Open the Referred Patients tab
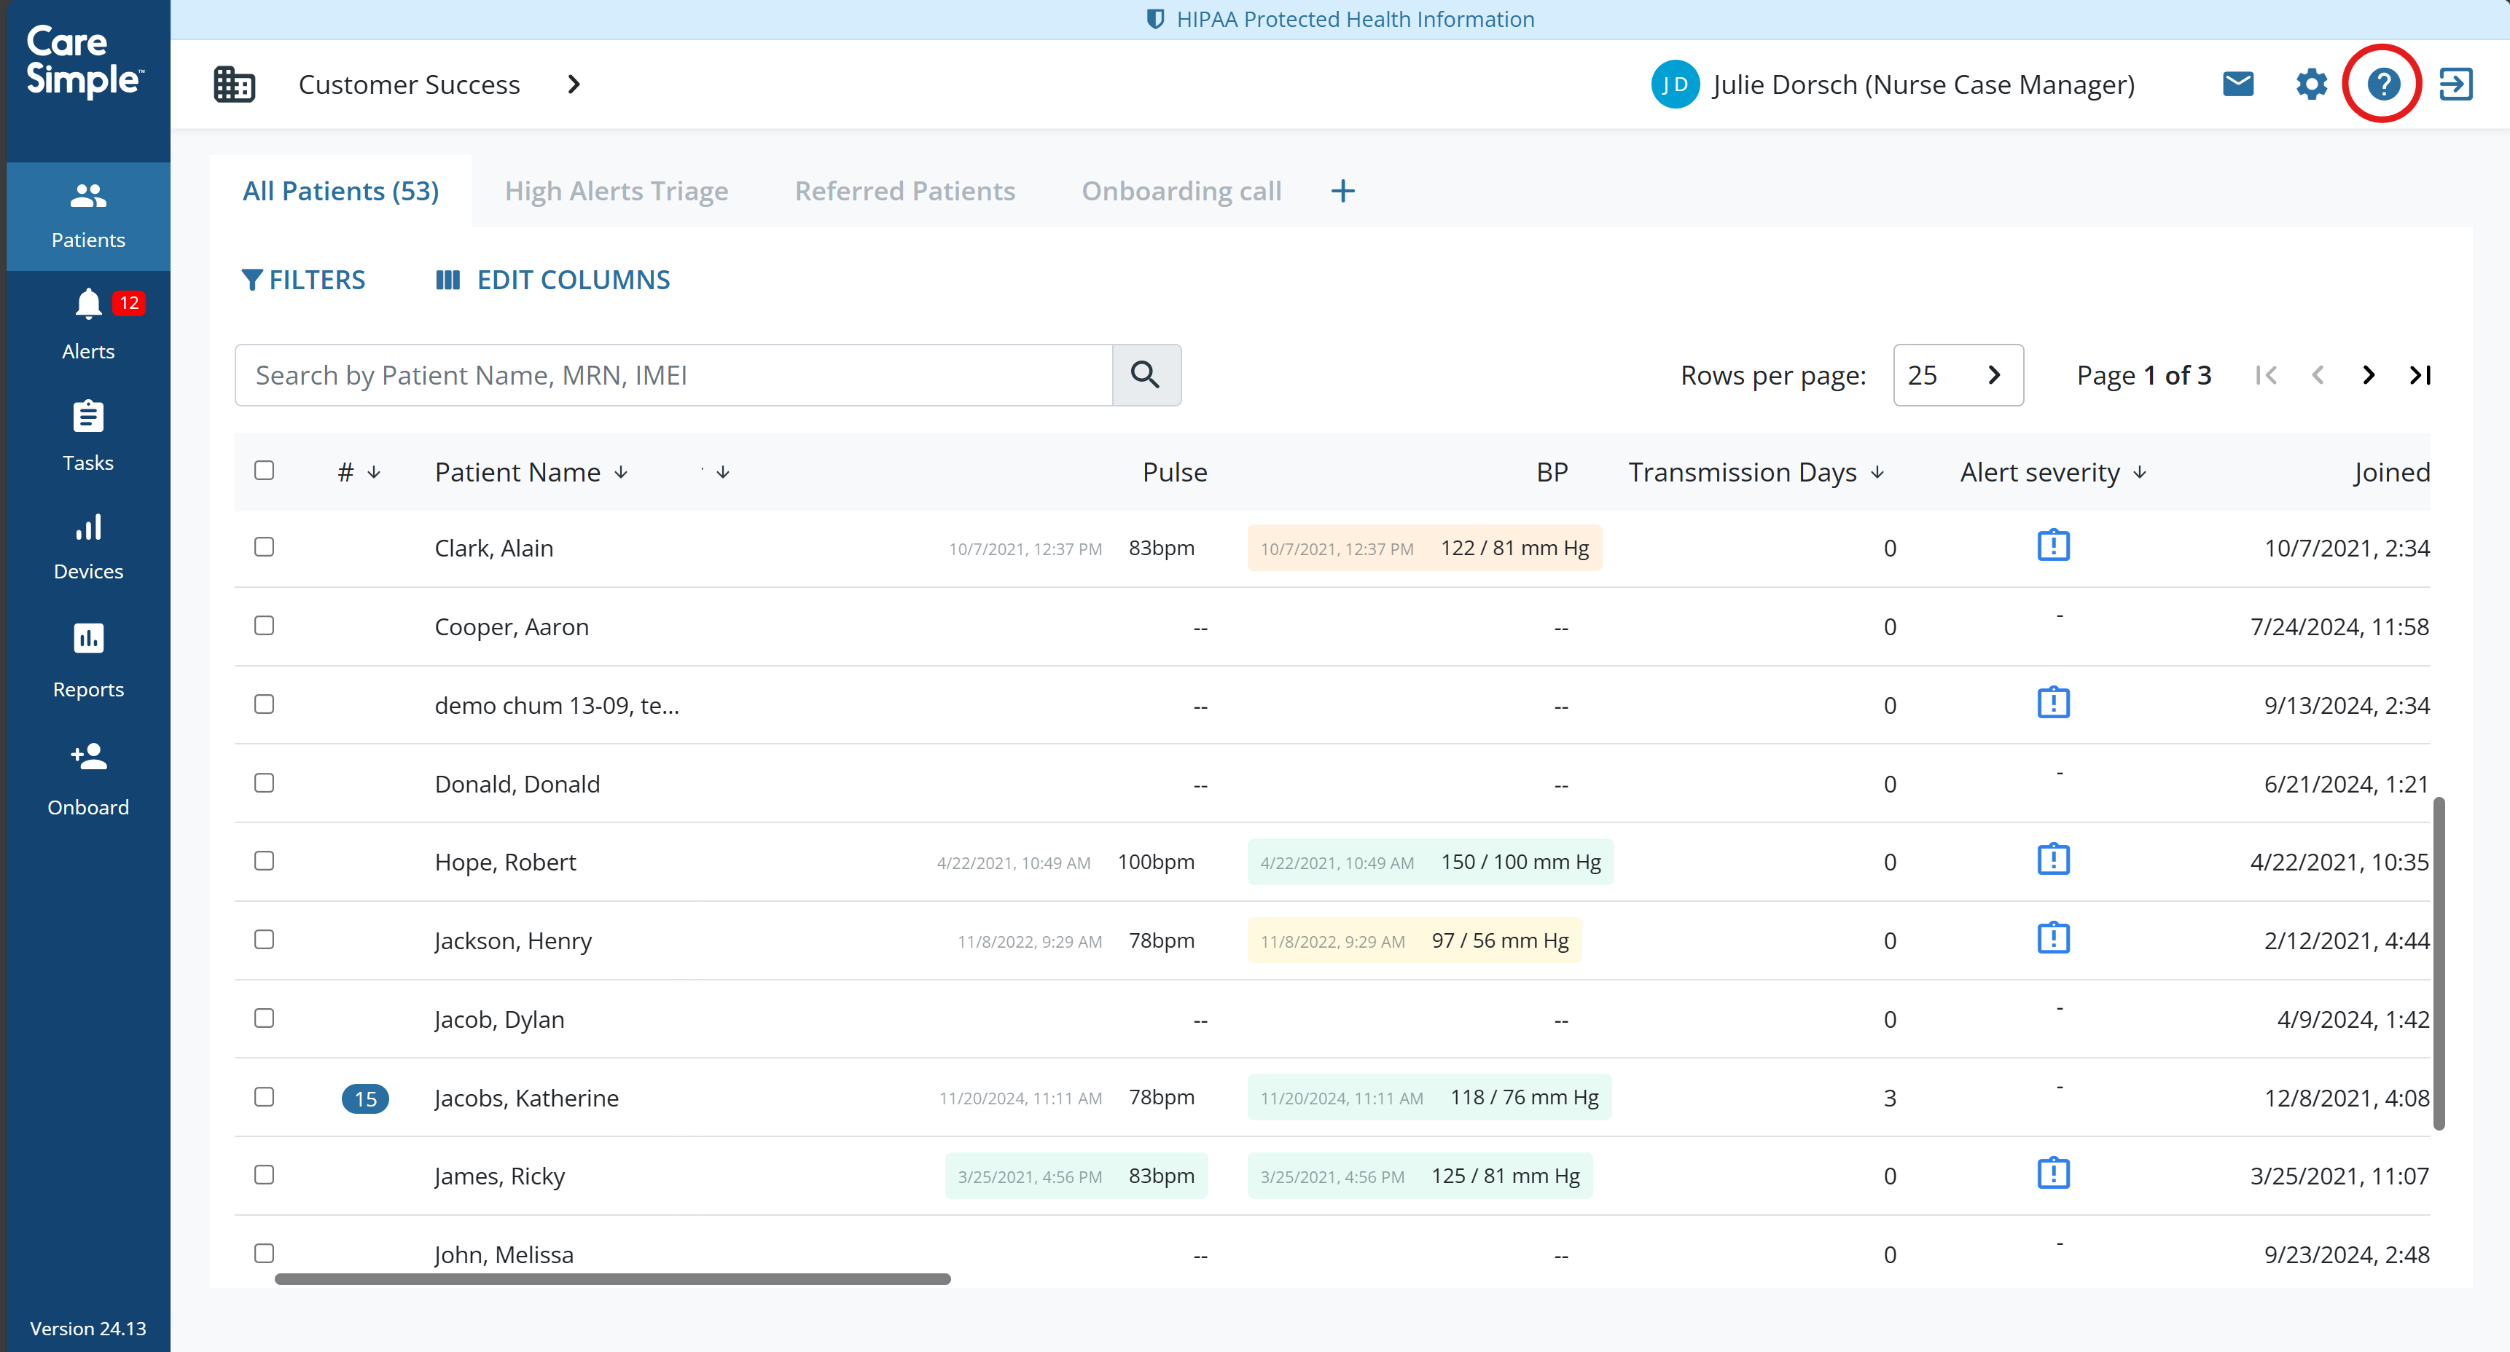The image size is (2510, 1352). click(x=904, y=191)
